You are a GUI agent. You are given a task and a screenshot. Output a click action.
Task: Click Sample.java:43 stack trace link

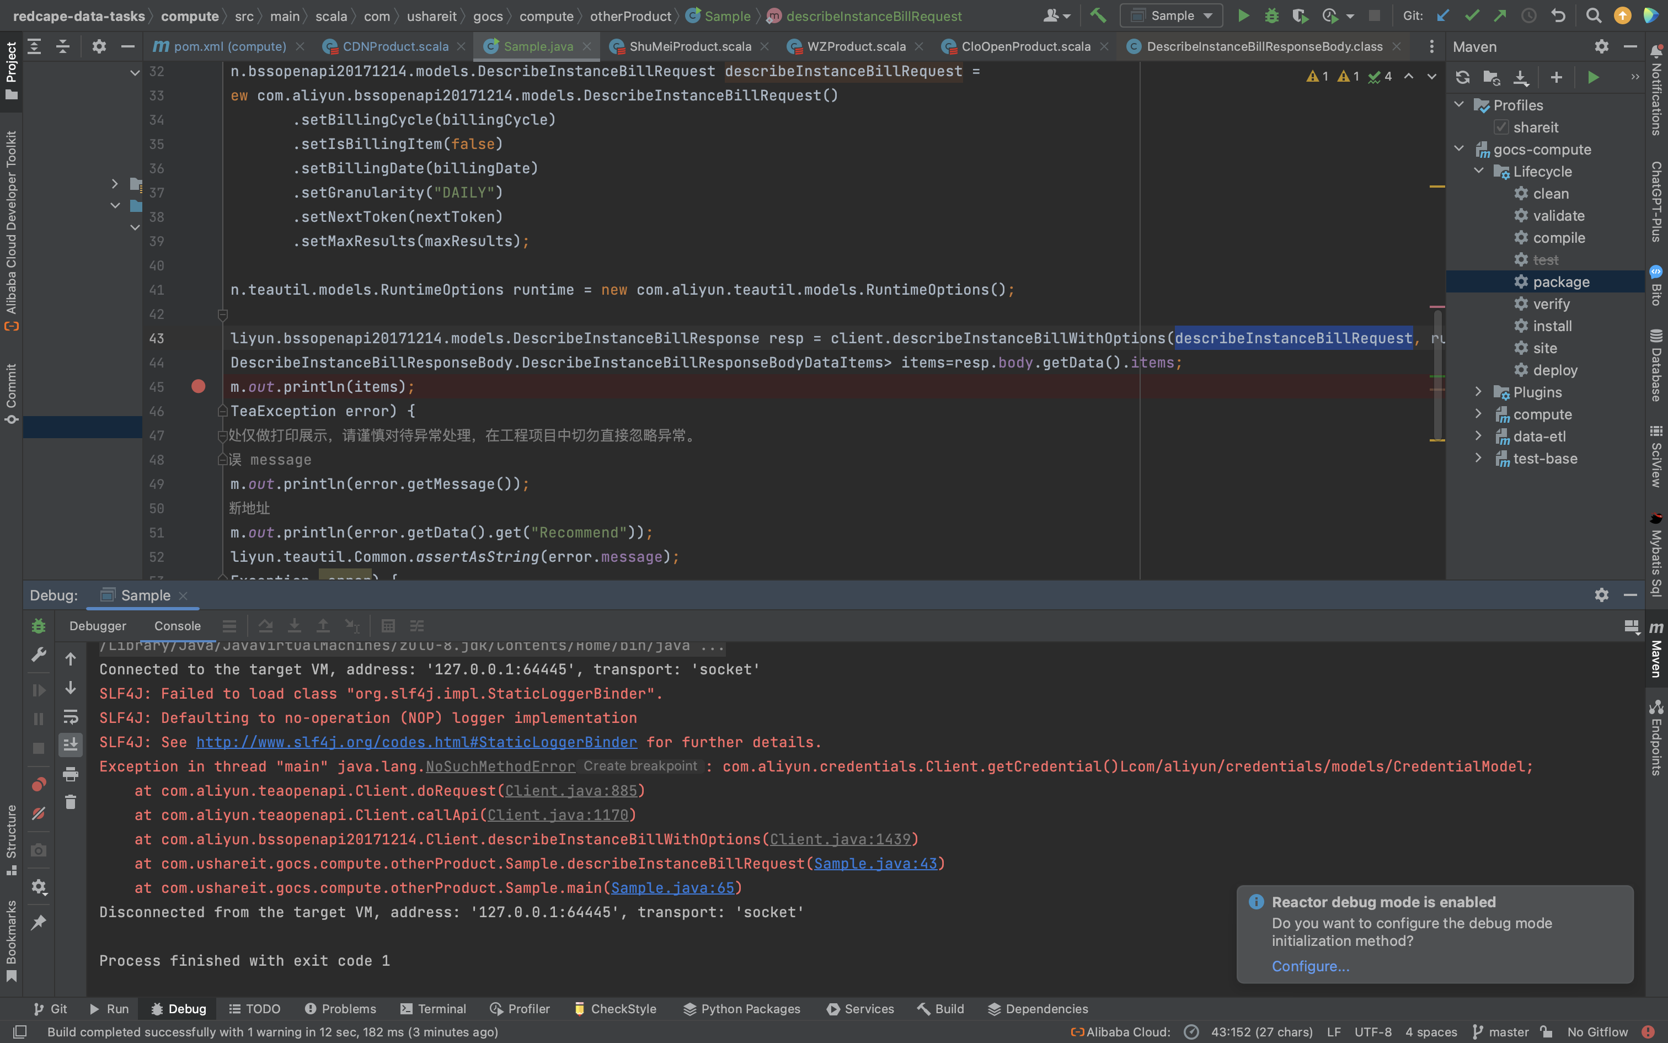tap(875, 864)
